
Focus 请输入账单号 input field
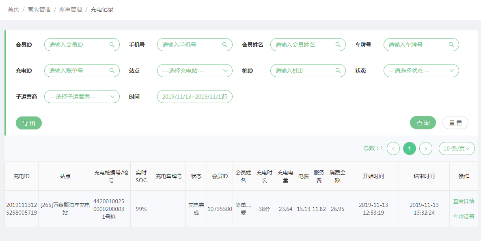pyautogui.click(x=82, y=71)
